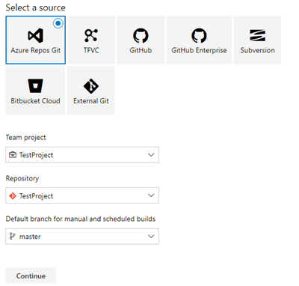
Task: Click the 'Subversion' label text
Action: [257, 50]
